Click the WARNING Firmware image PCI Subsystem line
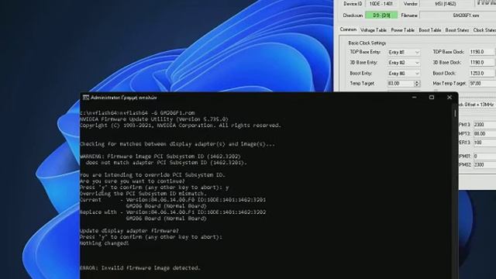Viewport: 496px width, 279px height. [x=160, y=157]
